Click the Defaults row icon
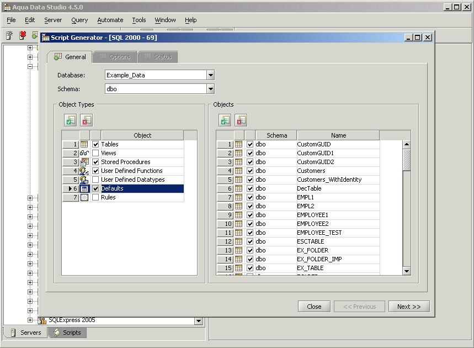The height and width of the screenshot is (348, 474). coord(84,188)
